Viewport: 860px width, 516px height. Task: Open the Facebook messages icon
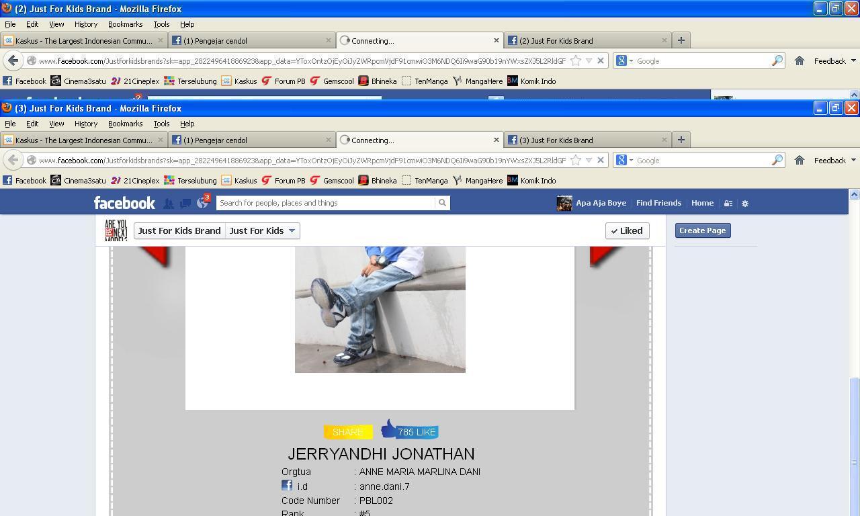point(185,203)
